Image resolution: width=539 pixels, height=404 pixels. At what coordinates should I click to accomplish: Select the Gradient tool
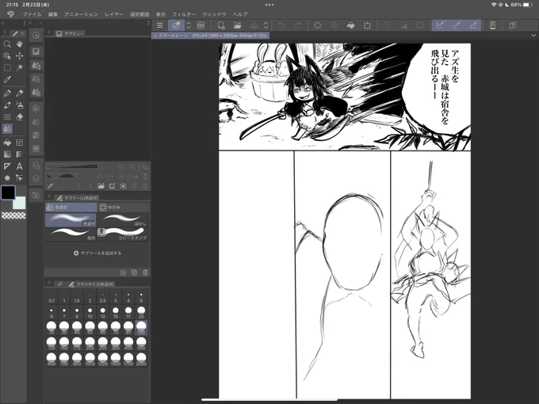[7, 154]
